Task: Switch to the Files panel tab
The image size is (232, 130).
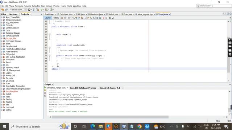Action: point(4,14)
